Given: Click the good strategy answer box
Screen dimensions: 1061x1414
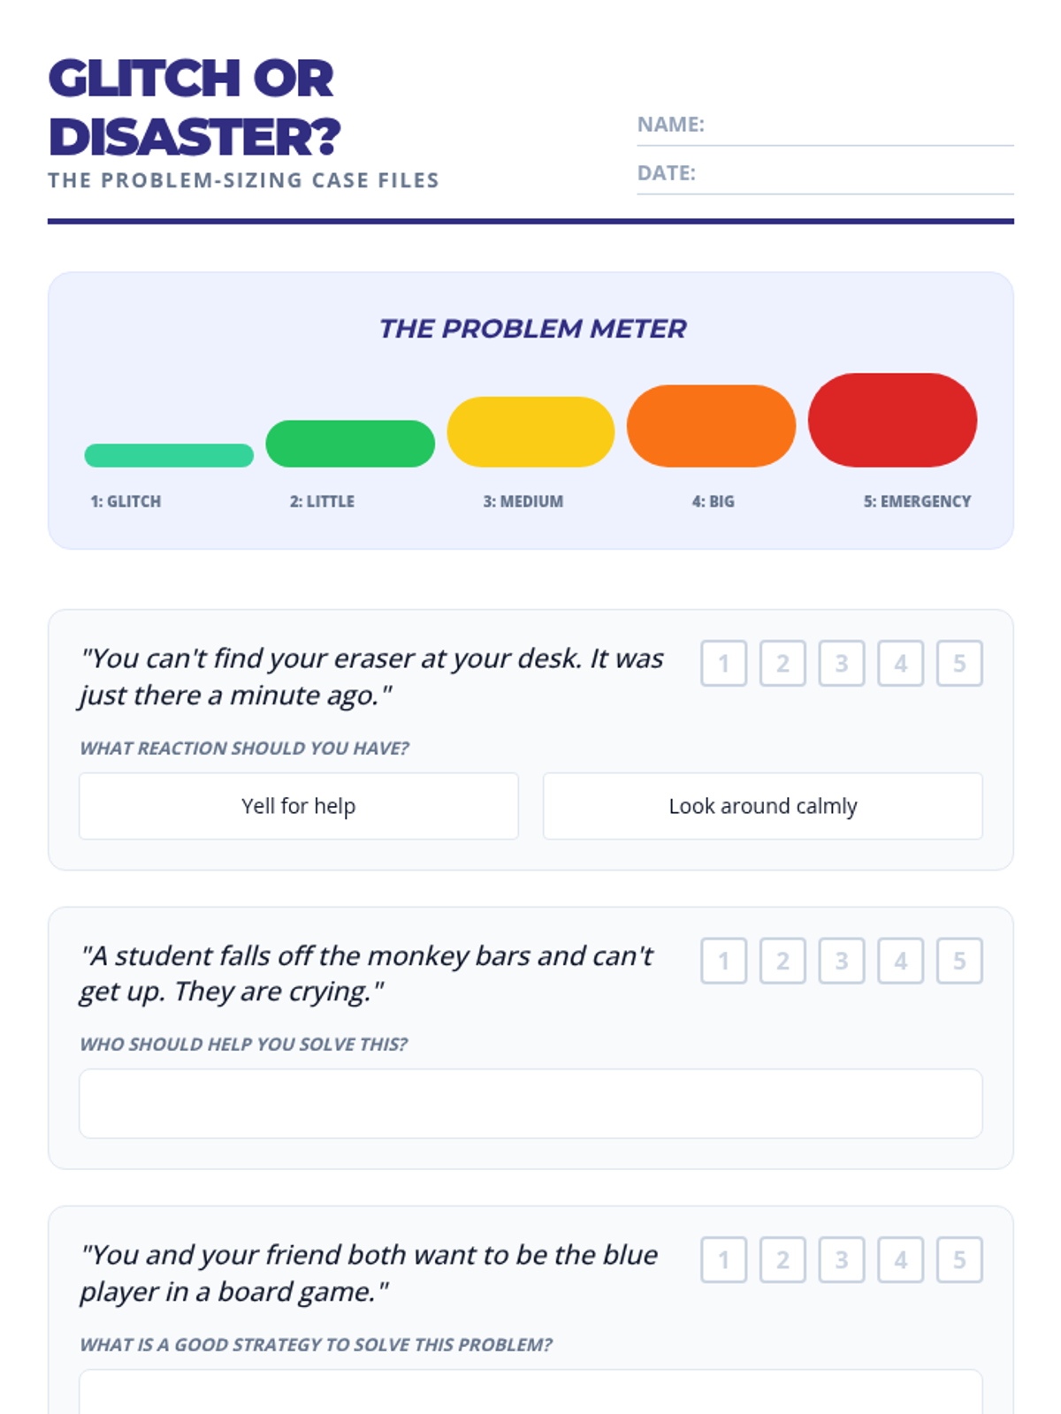Looking at the screenshot, I should [x=530, y=1394].
